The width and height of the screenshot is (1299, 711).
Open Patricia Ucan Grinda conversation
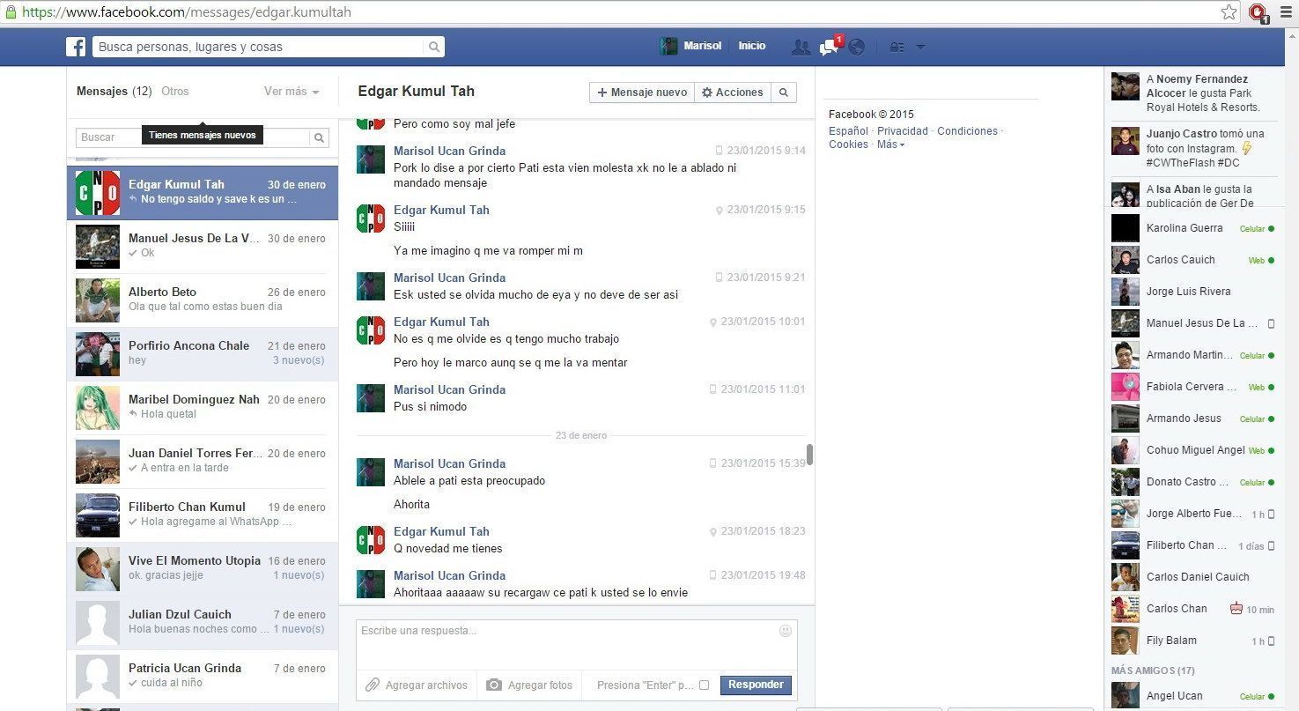point(203,677)
